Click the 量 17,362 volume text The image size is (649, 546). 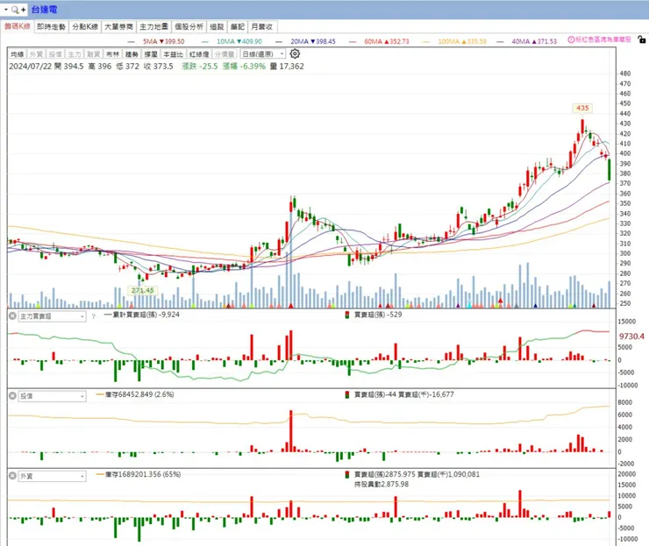pos(287,67)
